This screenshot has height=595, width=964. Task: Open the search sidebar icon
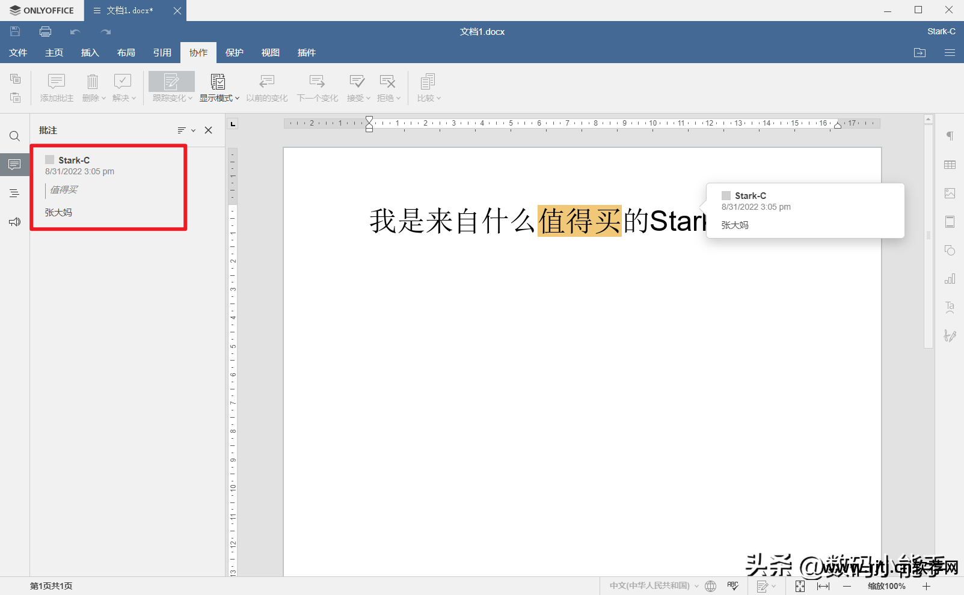click(x=14, y=136)
